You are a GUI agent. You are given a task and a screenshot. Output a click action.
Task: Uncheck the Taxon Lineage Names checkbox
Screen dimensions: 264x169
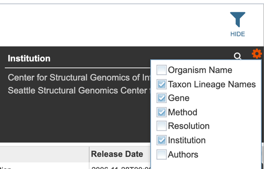click(161, 84)
